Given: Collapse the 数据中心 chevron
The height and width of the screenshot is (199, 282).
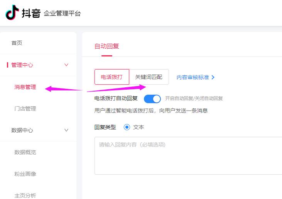Looking at the screenshot, I should 66,130.
